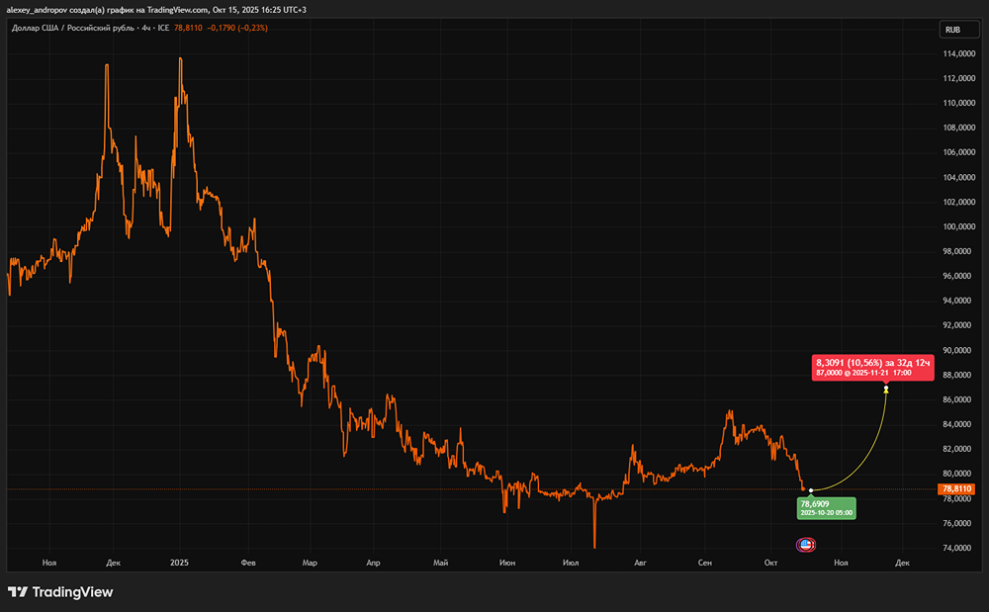
Task: Click the 112,0000 price axis label
Action: (x=958, y=78)
